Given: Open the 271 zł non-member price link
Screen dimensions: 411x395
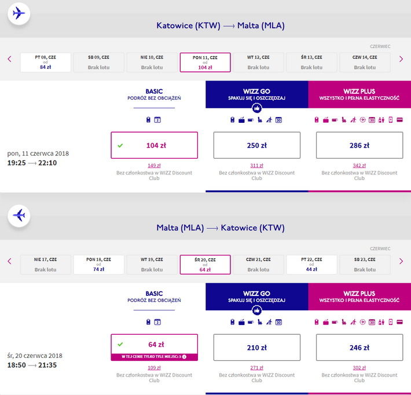Looking at the screenshot, I should coord(256,368).
